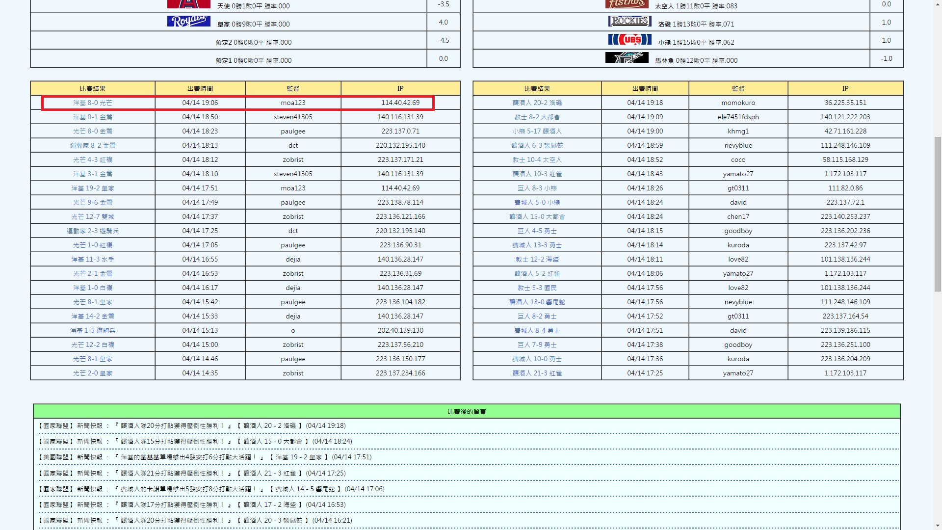Click the right table 監督 column header

tap(738, 89)
